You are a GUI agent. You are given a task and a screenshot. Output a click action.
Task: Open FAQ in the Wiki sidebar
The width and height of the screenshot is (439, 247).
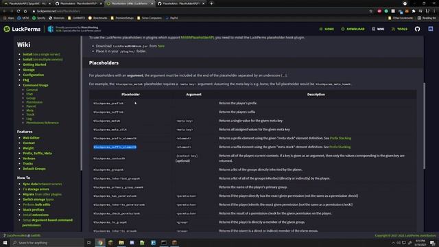(x=26, y=80)
